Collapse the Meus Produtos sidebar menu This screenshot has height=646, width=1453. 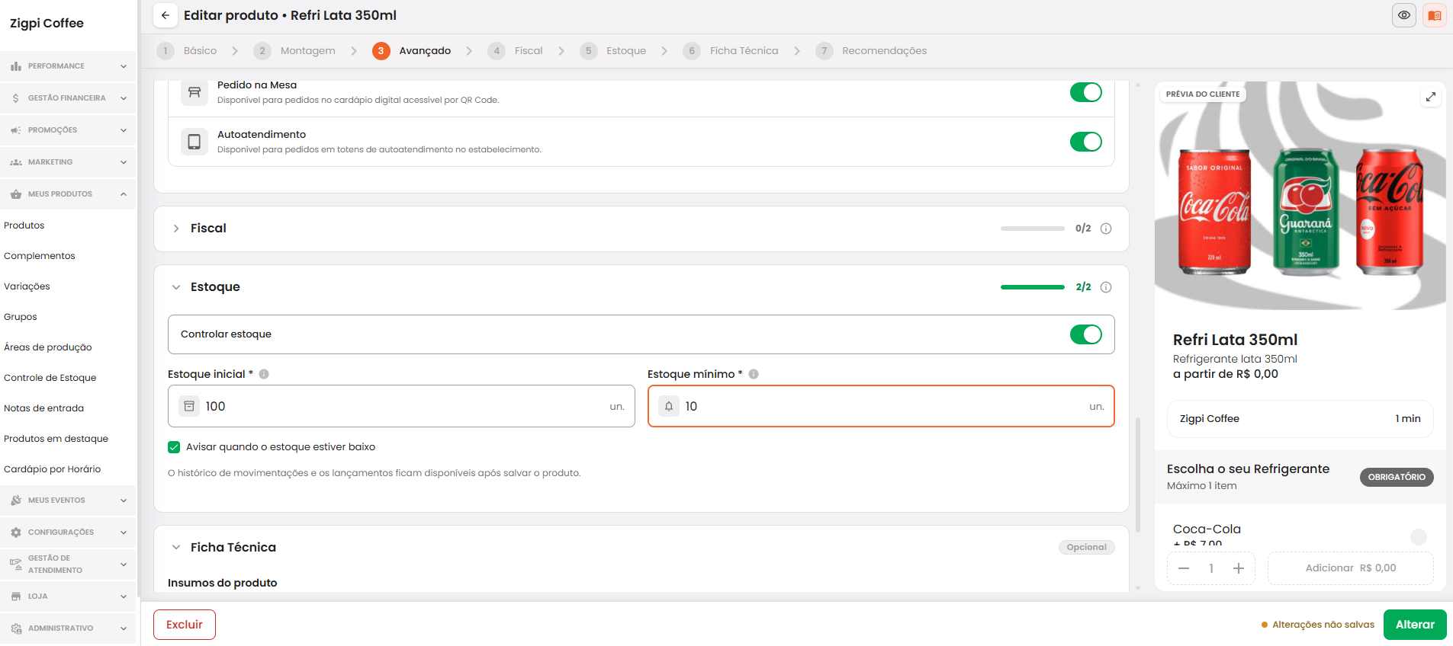[124, 194]
